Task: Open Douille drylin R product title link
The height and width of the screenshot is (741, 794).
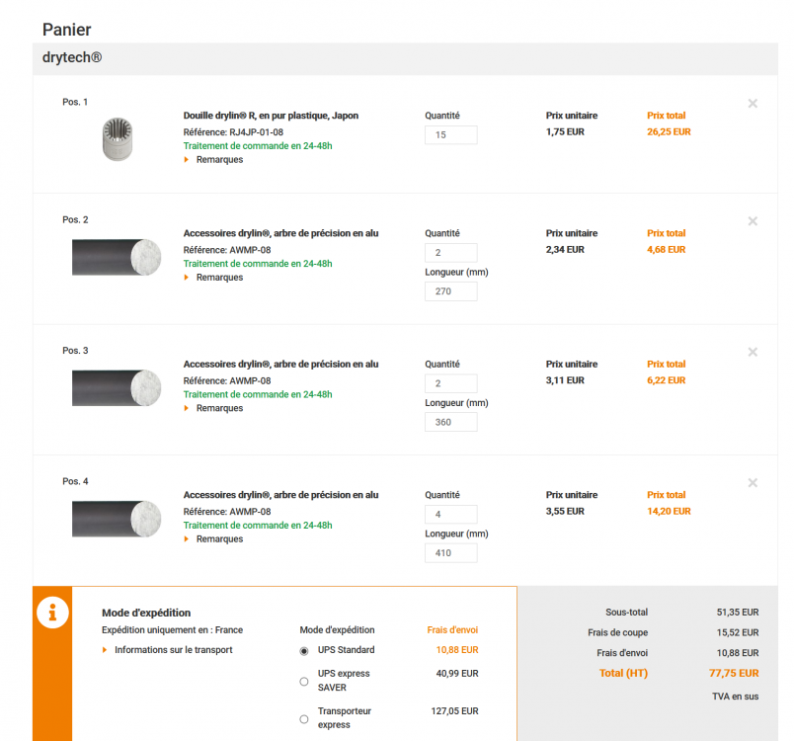Action: (271, 116)
